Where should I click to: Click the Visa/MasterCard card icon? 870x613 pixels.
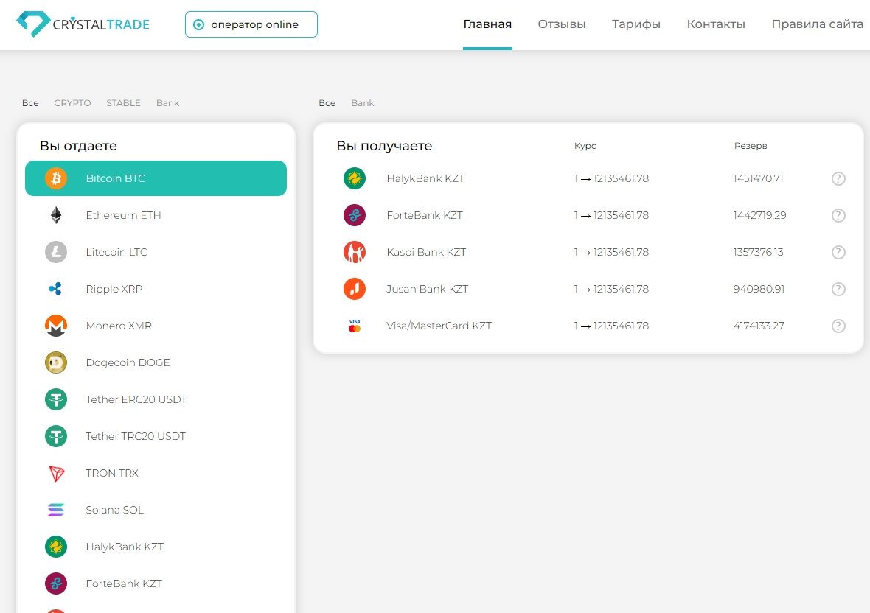point(355,326)
